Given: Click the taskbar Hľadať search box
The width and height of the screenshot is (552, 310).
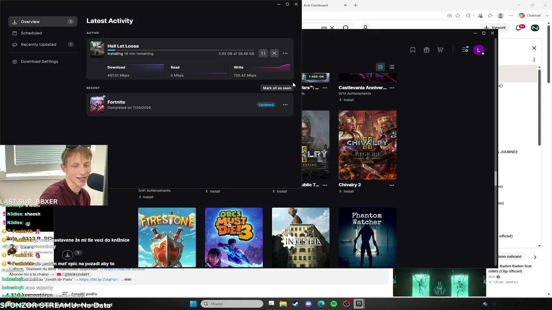Looking at the screenshot, I should point(232,304).
